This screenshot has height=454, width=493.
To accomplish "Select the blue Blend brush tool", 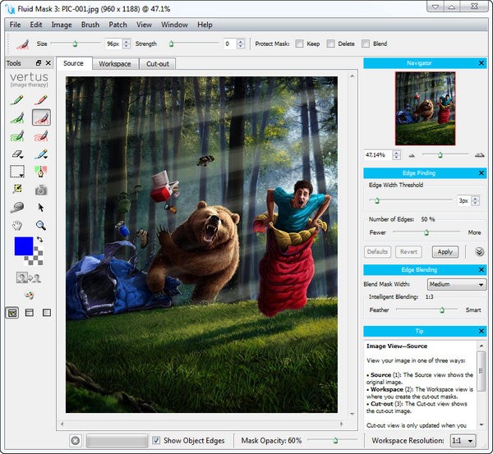I will [x=41, y=154].
